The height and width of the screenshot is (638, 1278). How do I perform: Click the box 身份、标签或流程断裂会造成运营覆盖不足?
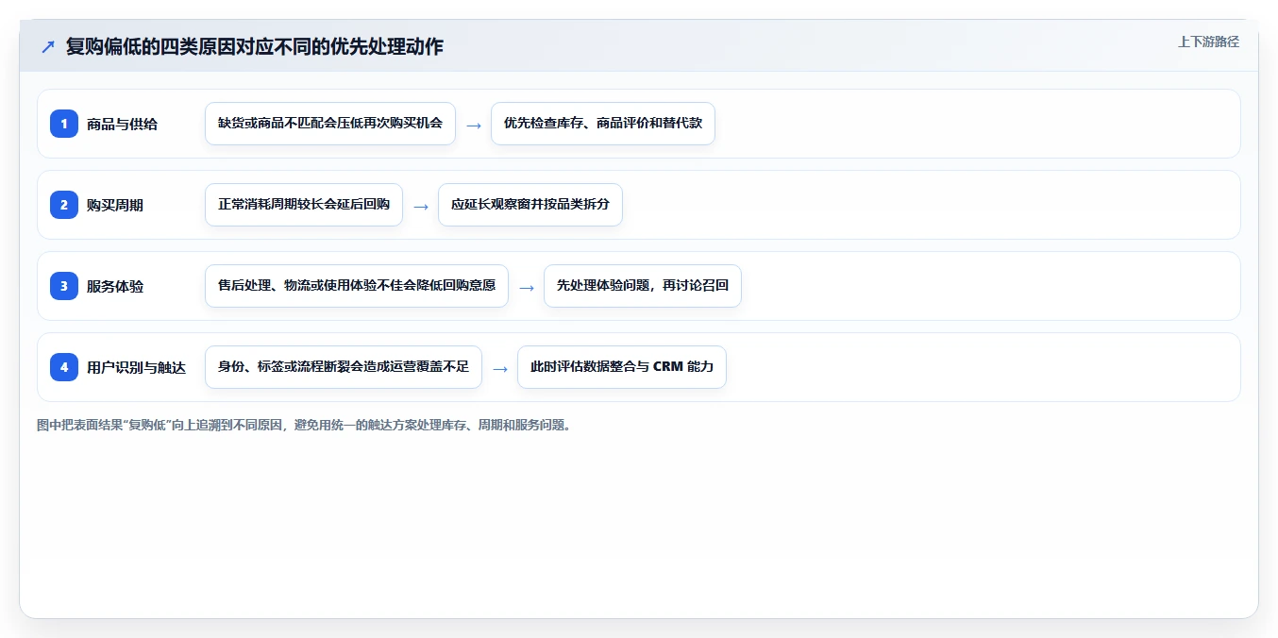(x=344, y=367)
